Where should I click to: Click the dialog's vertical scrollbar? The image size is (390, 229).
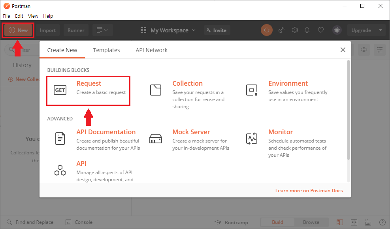point(349,110)
